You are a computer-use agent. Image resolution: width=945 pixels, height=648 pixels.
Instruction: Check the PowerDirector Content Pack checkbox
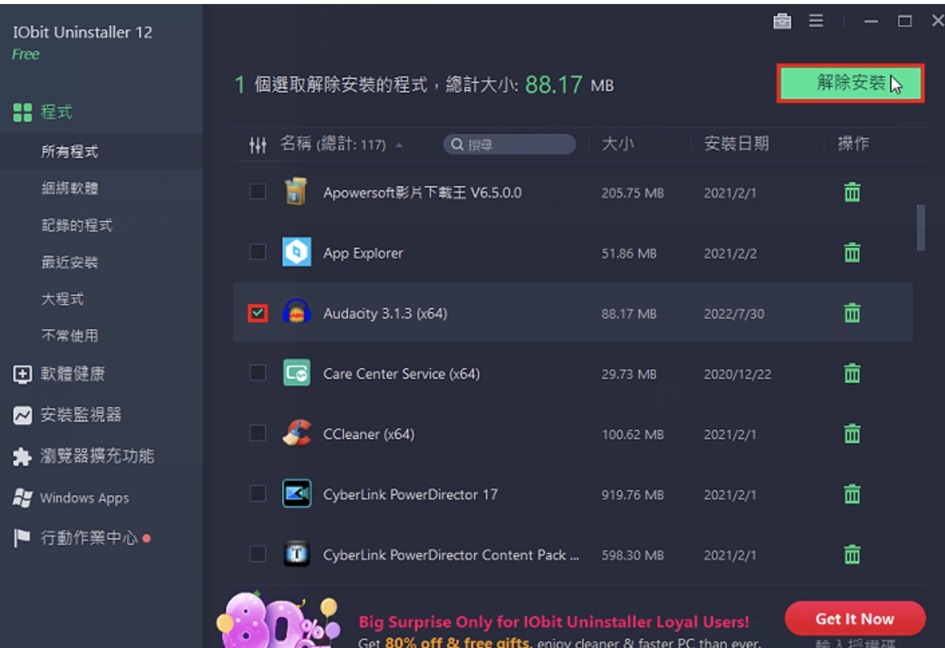[258, 554]
